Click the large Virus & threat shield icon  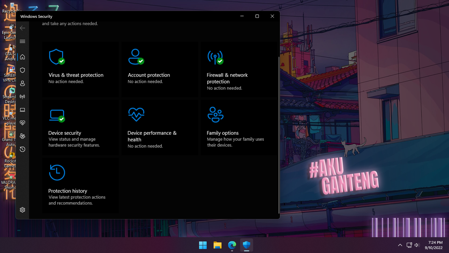point(56,57)
